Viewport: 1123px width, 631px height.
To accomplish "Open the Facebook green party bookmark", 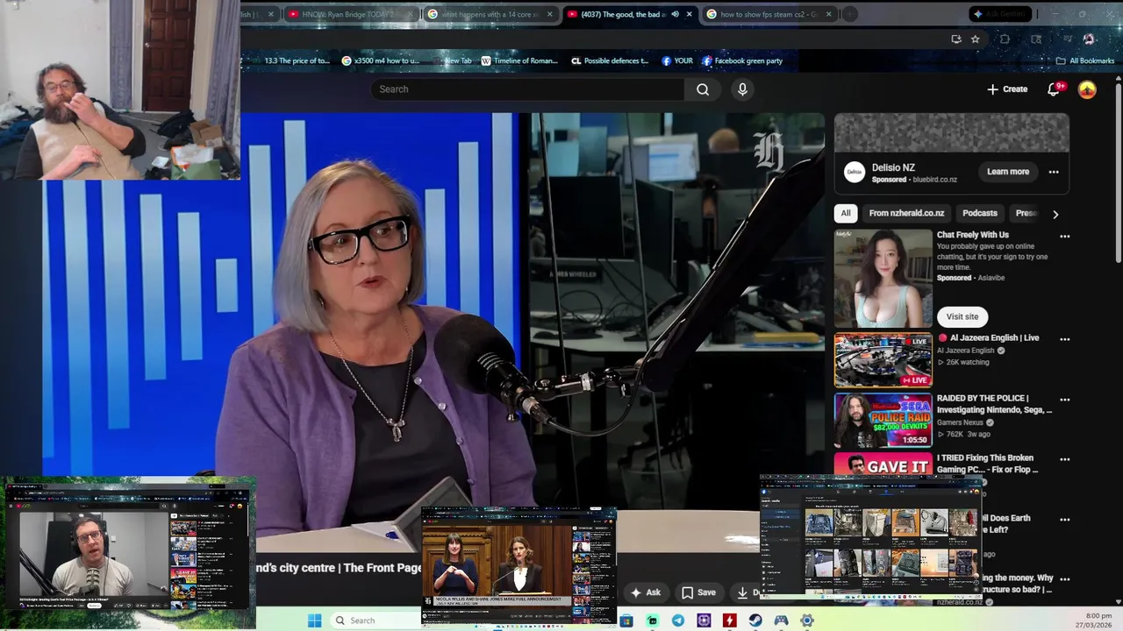I will pos(742,60).
